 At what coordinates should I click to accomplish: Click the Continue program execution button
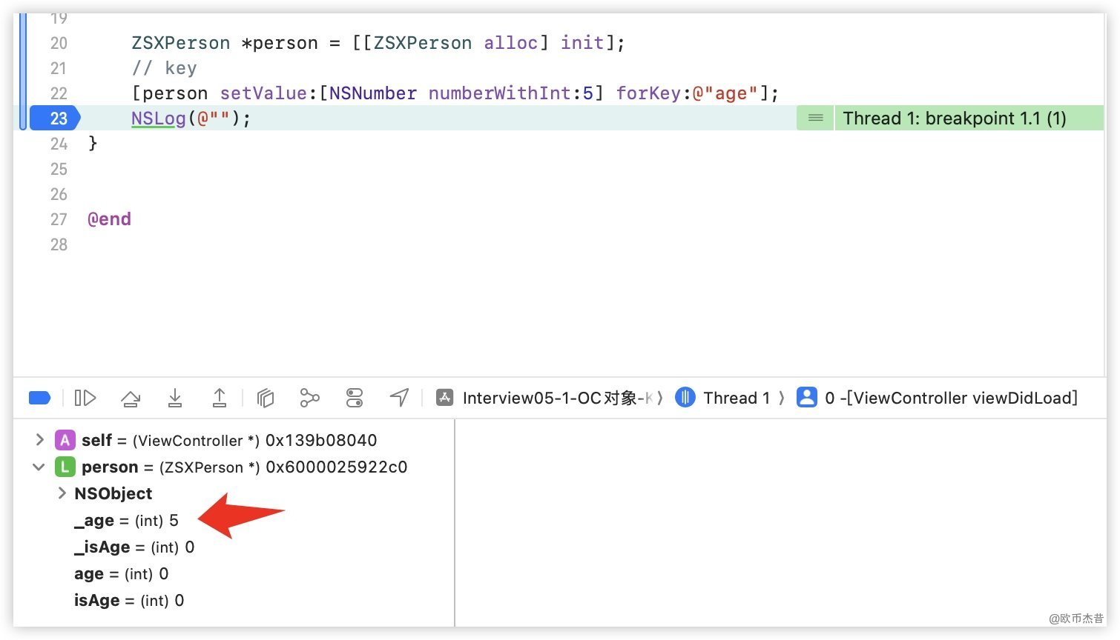85,399
